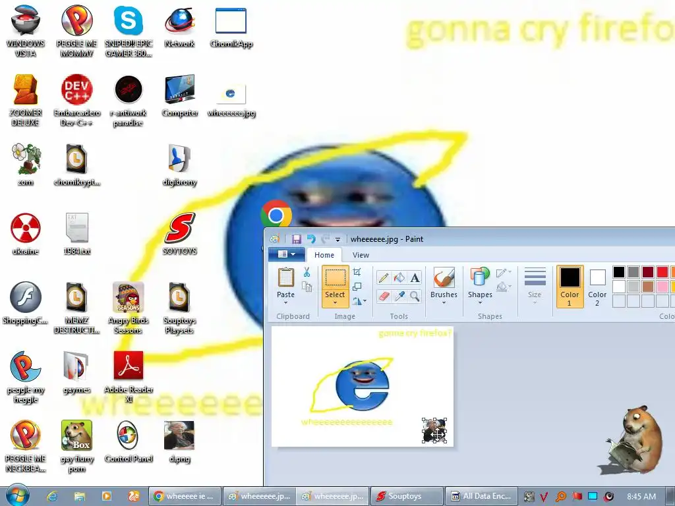
Task: Select the SOYTOYS desktop icon
Action: click(x=179, y=234)
